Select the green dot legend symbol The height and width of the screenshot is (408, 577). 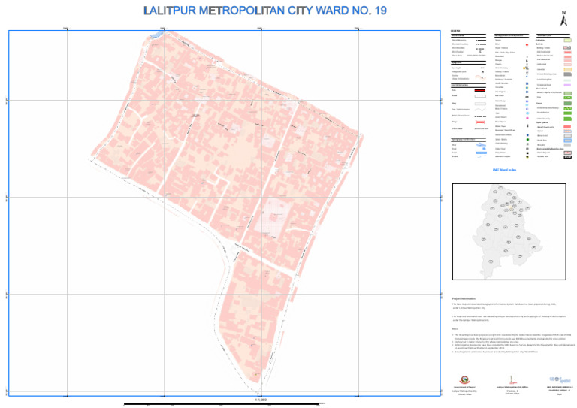(x=527, y=140)
